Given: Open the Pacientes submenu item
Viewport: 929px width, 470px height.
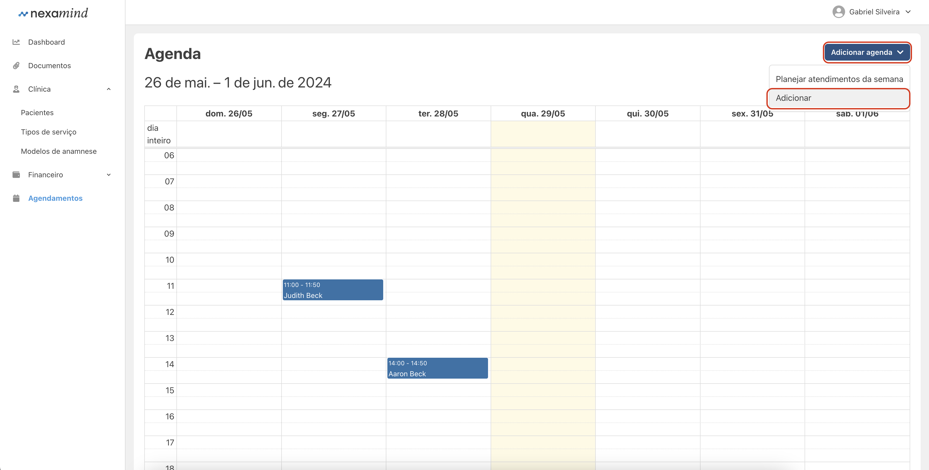Looking at the screenshot, I should click(x=37, y=113).
